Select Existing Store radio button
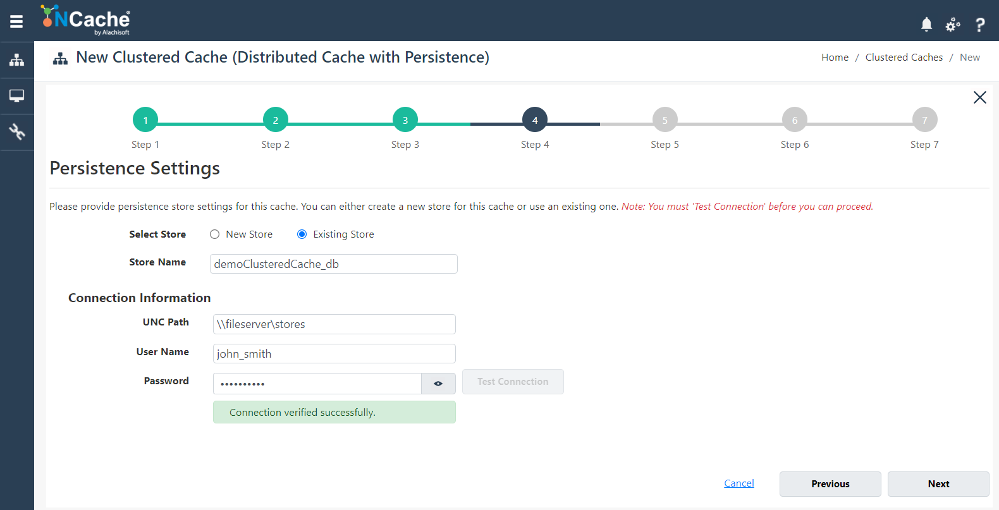This screenshot has width=999, height=510. (x=302, y=234)
